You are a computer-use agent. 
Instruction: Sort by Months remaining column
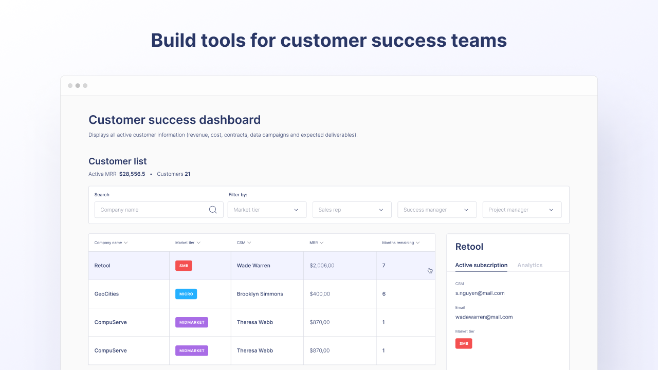401,243
